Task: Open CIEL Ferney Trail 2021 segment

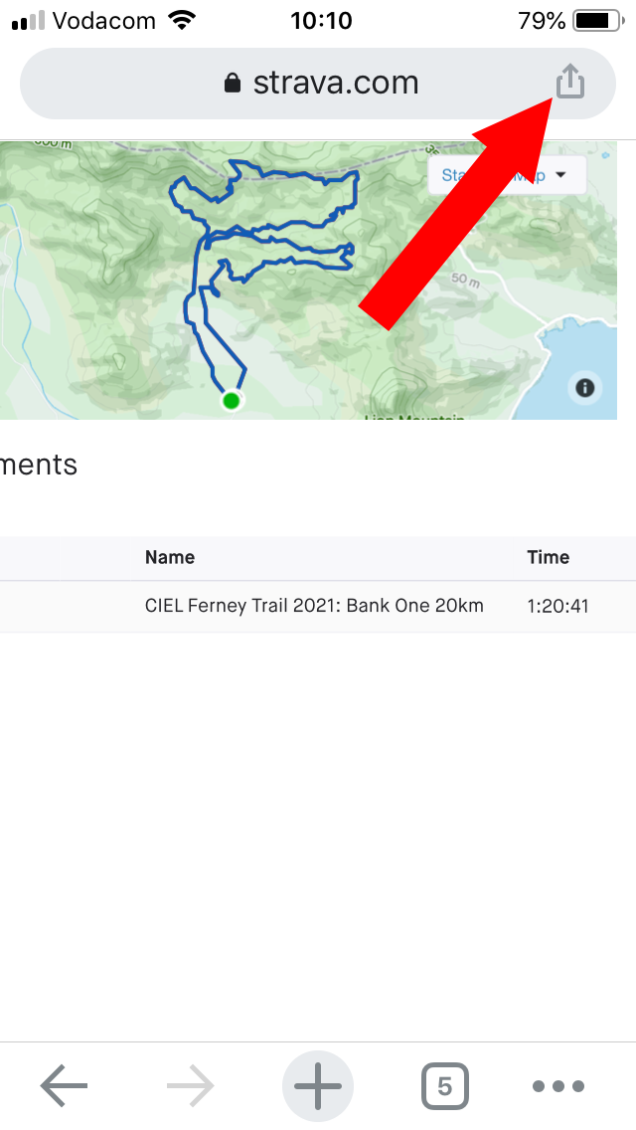Action: coord(314,606)
